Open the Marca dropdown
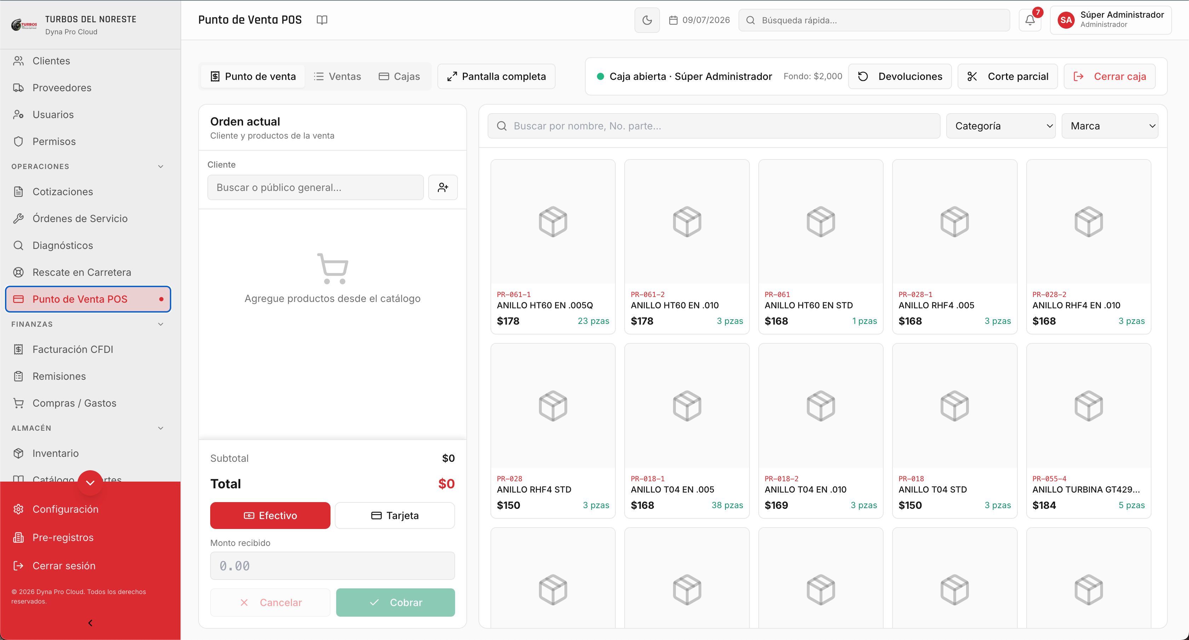 1110,126
